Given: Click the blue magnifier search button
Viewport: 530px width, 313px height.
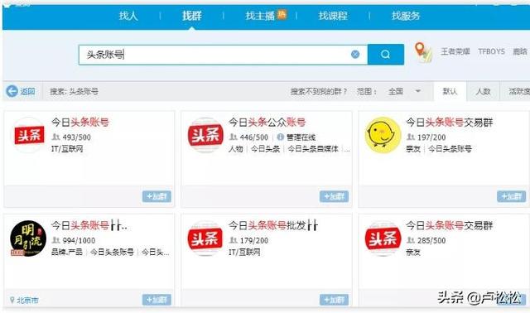Looking at the screenshot, I should [x=386, y=55].
